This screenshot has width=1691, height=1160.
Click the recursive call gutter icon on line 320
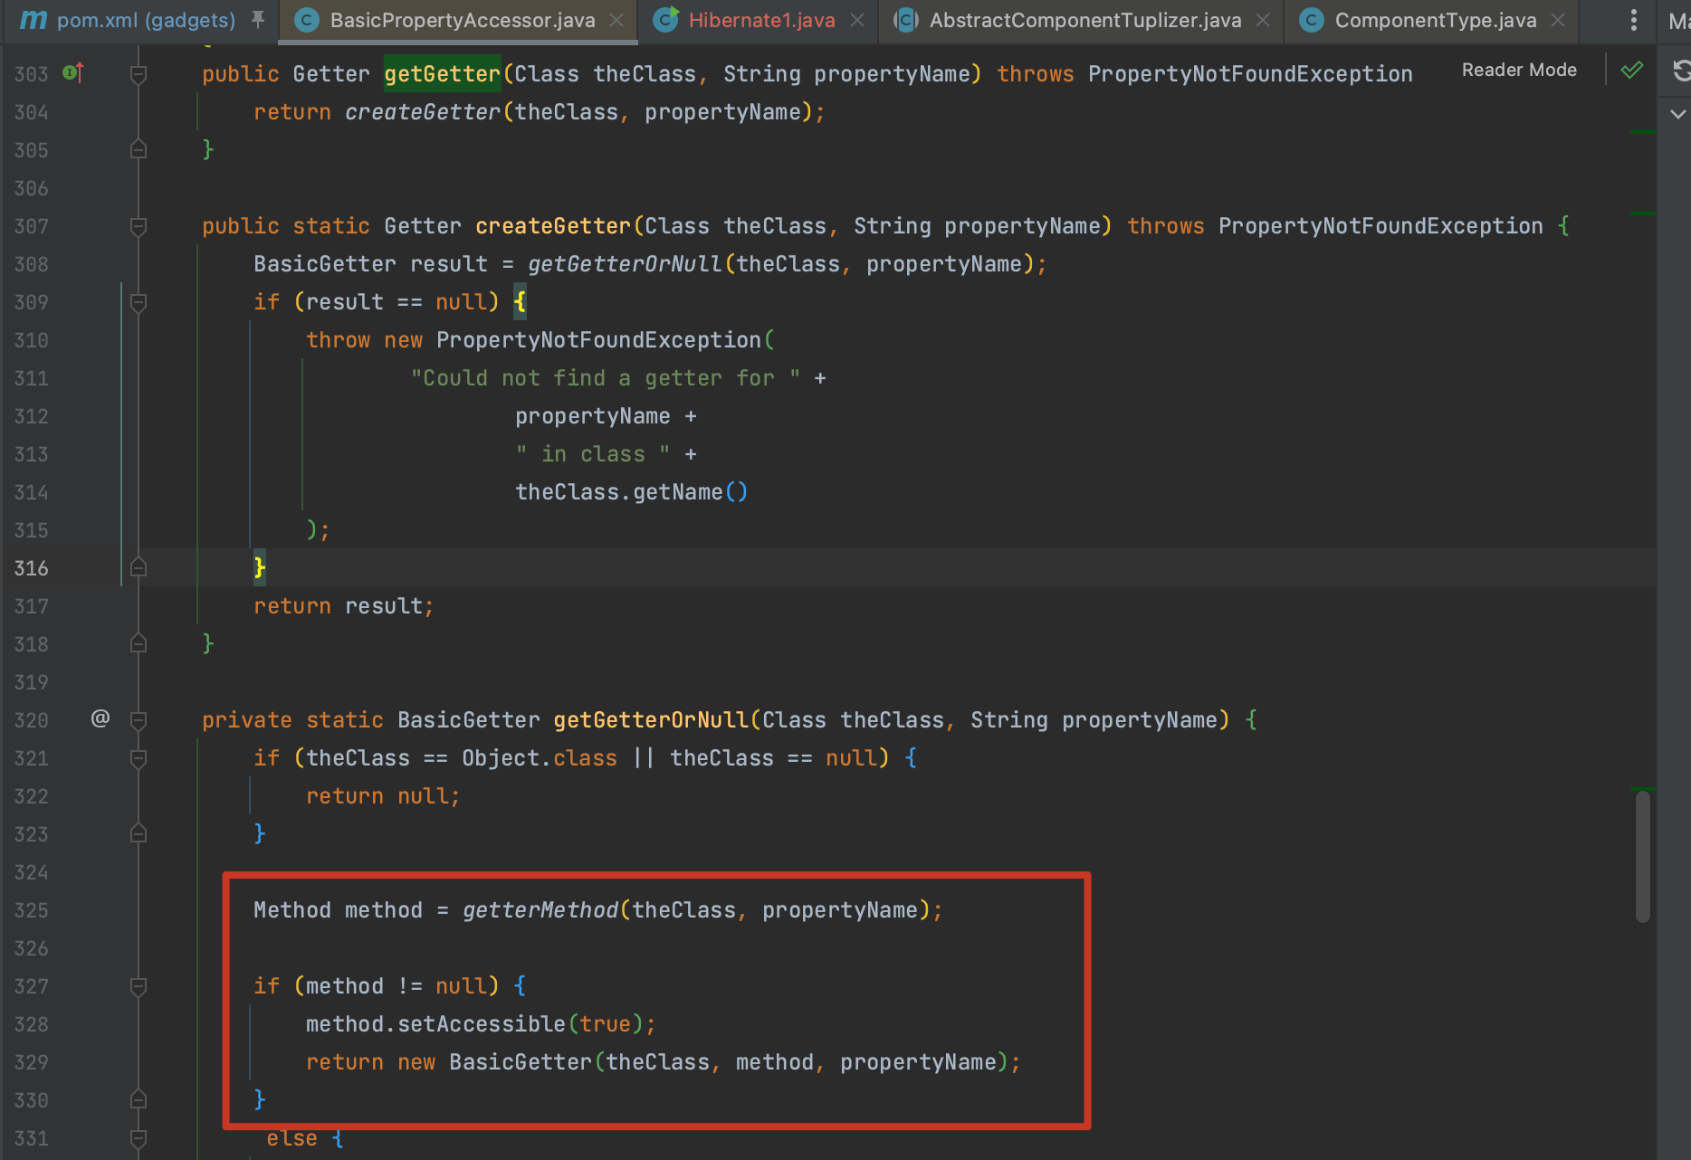[x=100, y=718]
